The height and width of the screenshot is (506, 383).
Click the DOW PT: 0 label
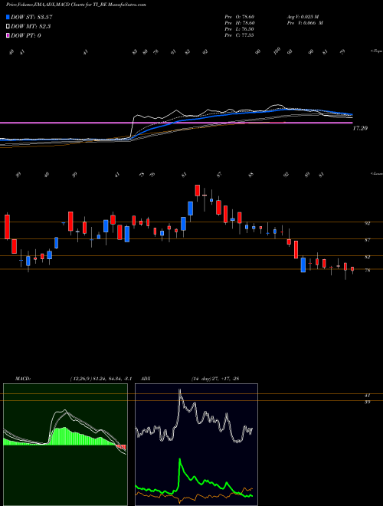[x=26, y=35]
